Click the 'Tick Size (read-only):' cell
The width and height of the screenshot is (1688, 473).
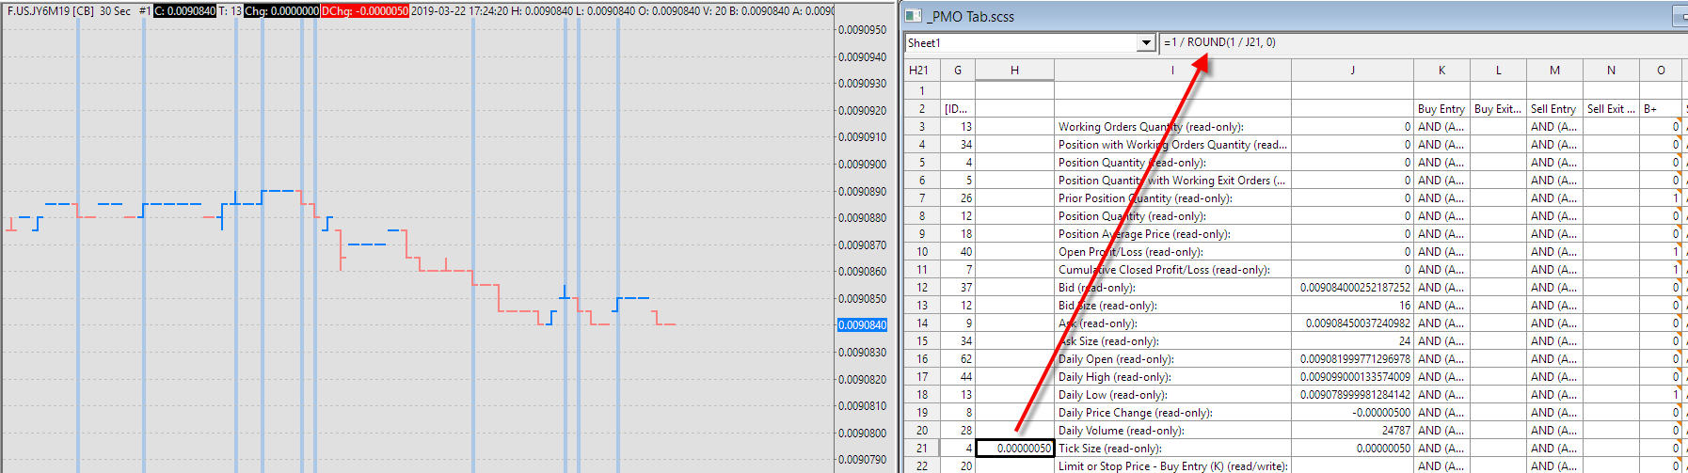[x=1172, y=449]
